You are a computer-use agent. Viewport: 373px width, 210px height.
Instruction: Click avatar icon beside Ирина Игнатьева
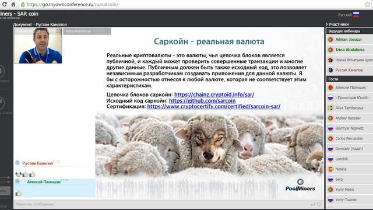coord(330,60)
